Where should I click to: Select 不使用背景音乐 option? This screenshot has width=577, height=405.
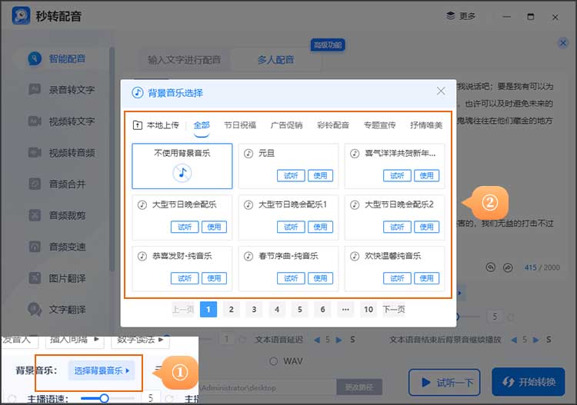182,166
